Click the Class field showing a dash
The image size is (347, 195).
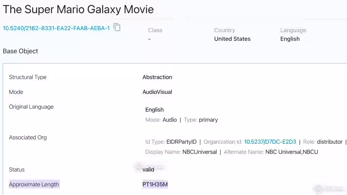pos(149,39)
